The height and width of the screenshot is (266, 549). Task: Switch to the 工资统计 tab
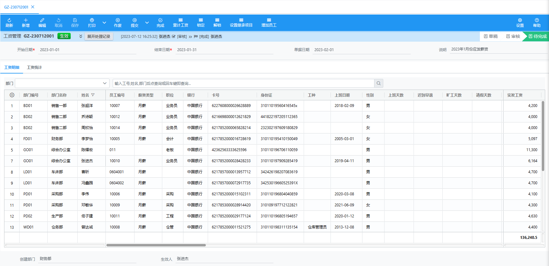tap(34, 68)
